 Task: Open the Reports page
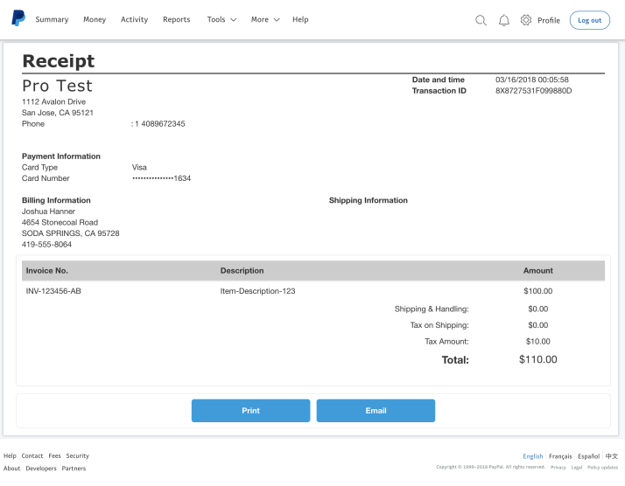176,19
